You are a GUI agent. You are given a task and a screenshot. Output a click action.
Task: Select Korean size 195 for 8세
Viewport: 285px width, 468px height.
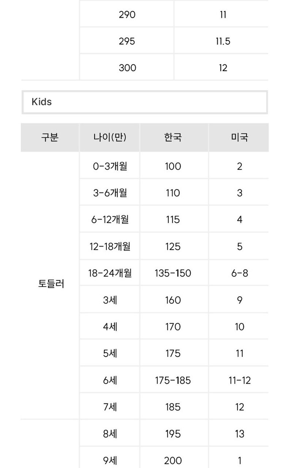point(173,434)
